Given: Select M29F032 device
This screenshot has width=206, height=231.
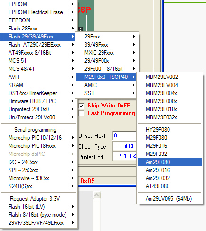Looking at the screenshot, I should point(169,154).
